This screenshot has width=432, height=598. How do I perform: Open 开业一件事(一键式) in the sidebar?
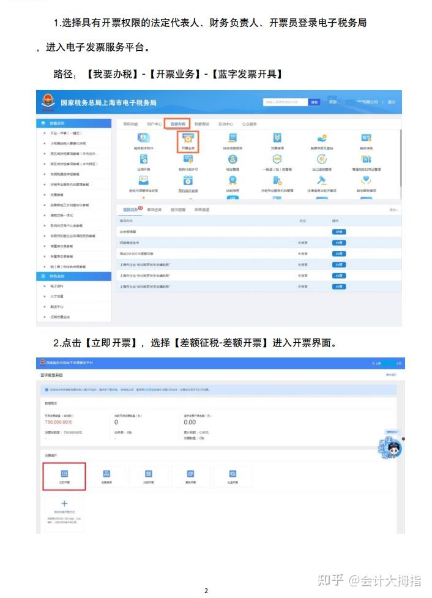coord(66,133)
